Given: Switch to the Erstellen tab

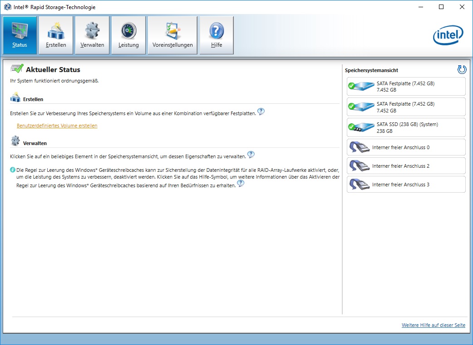Looking at the screenshot, I should 56,35.
